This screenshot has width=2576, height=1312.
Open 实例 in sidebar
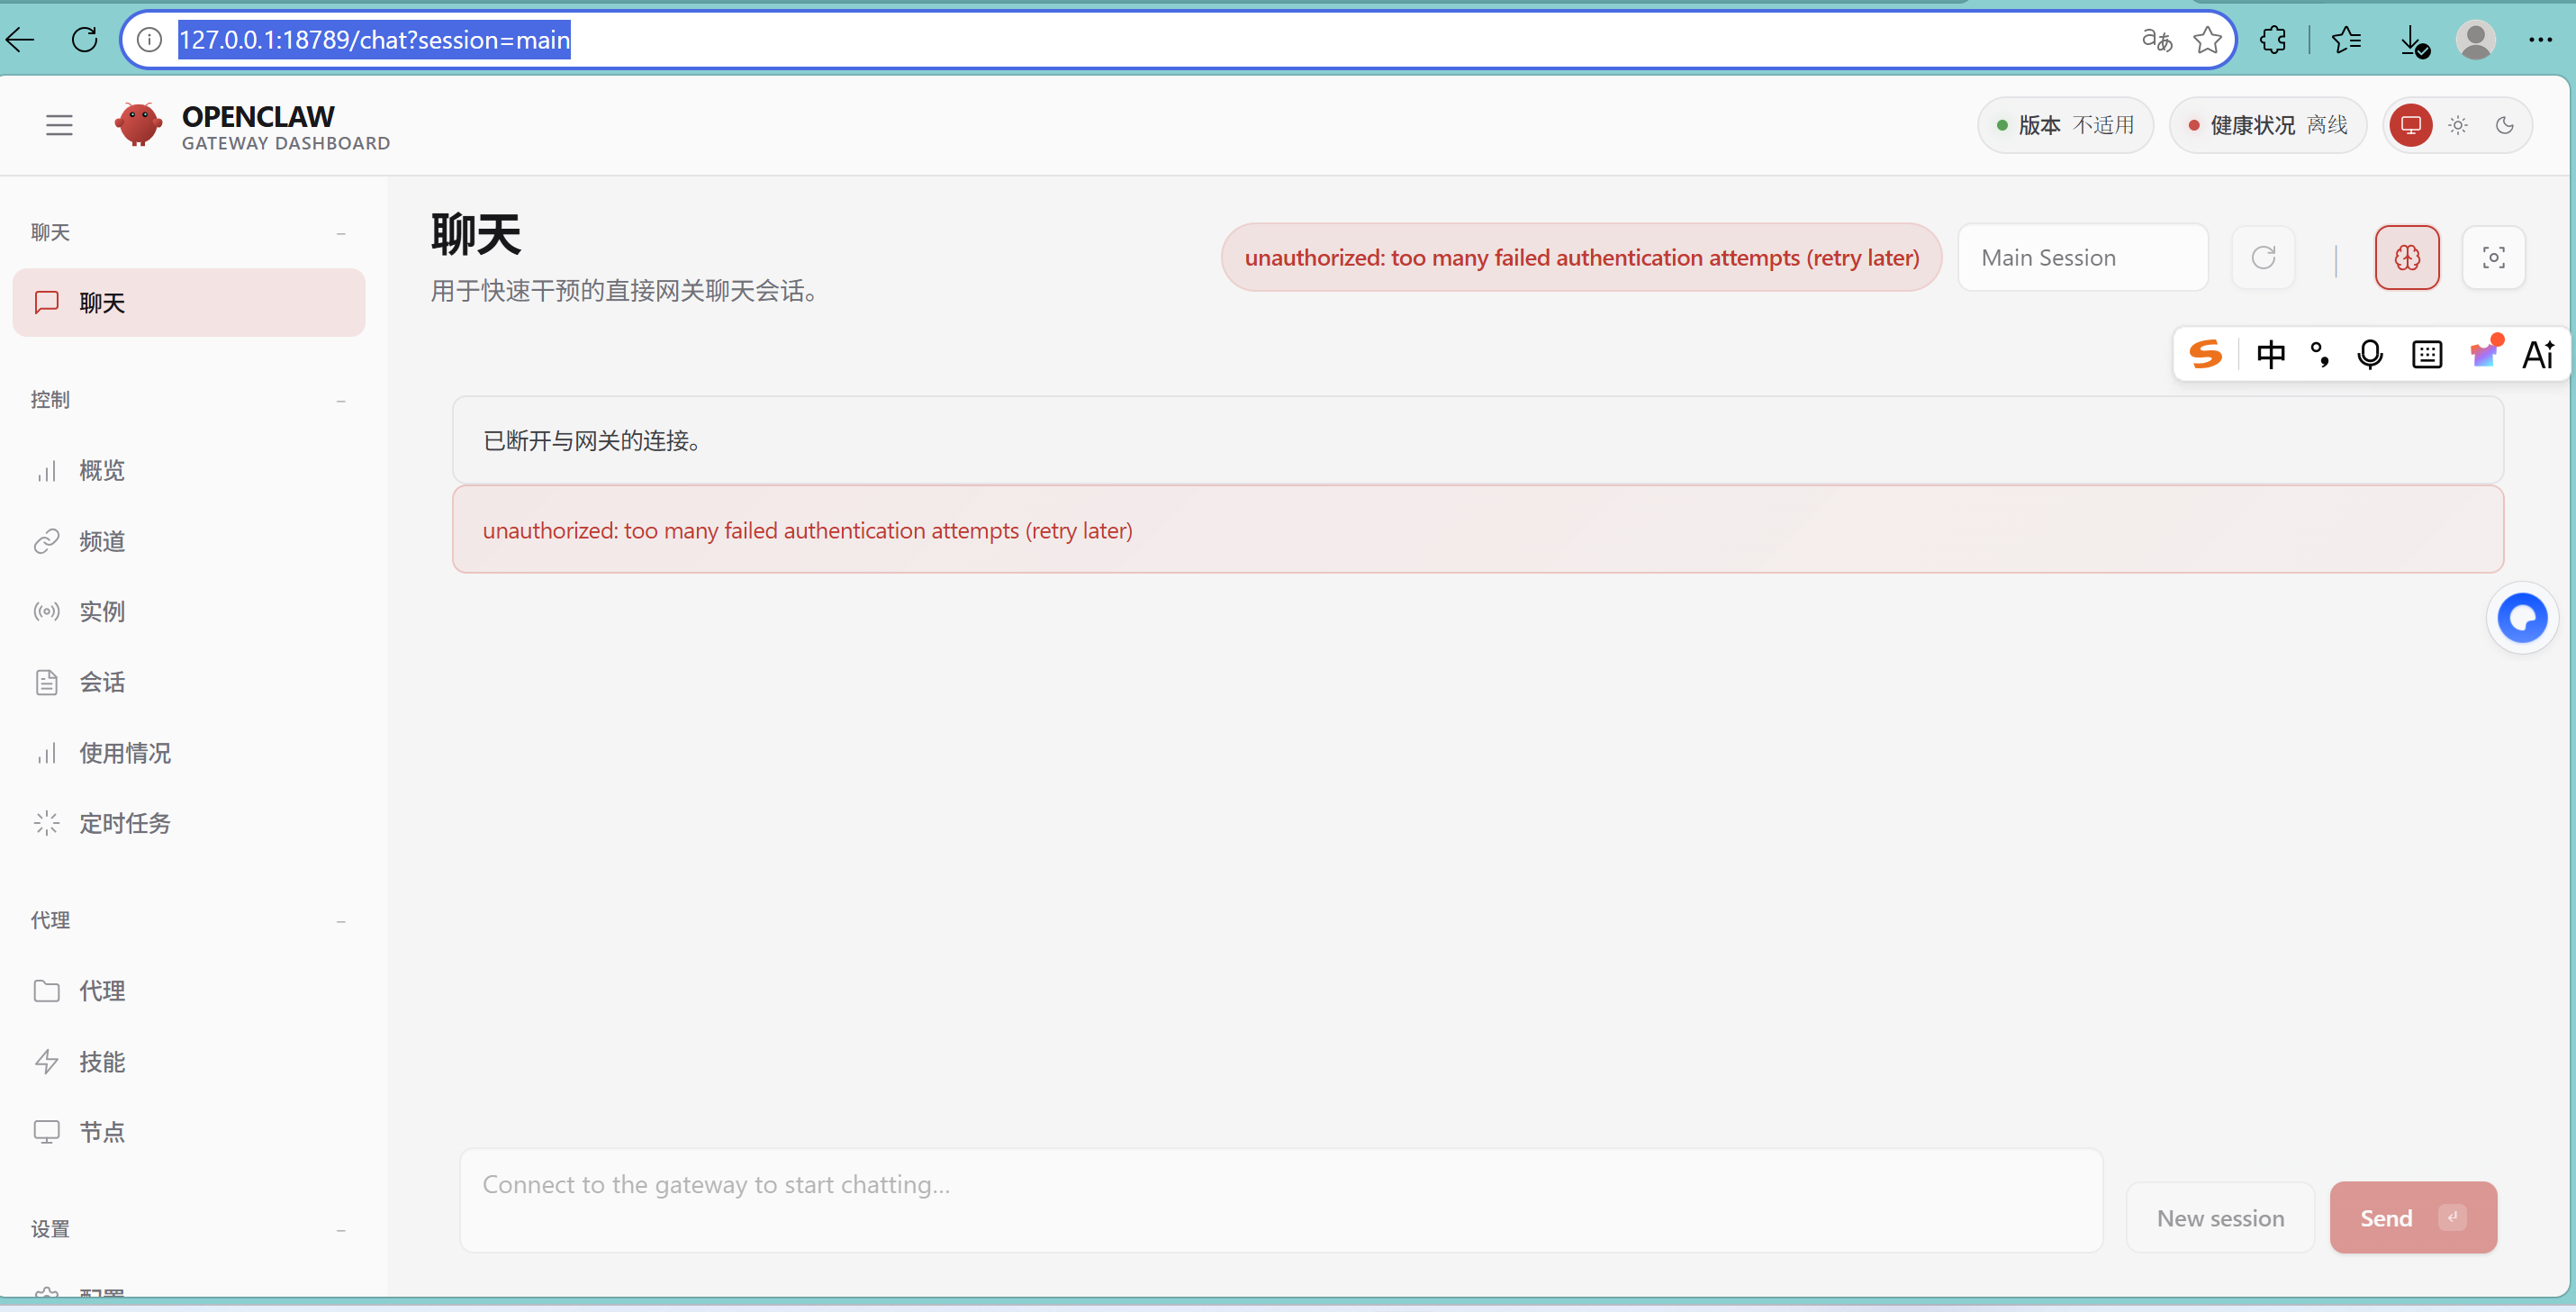189,611
